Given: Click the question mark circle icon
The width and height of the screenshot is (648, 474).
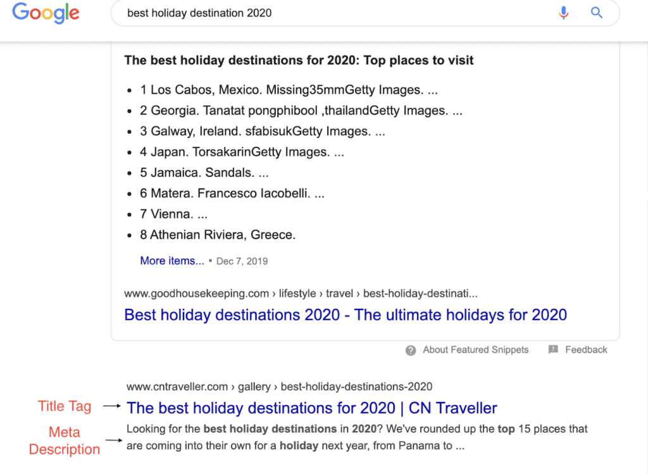Looking at the screenshot, I should (411, 349).
